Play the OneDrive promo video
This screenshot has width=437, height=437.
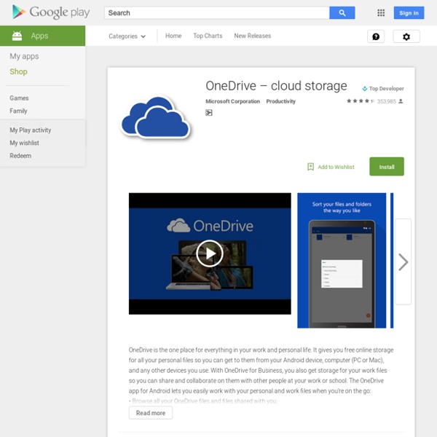[210, 253]
